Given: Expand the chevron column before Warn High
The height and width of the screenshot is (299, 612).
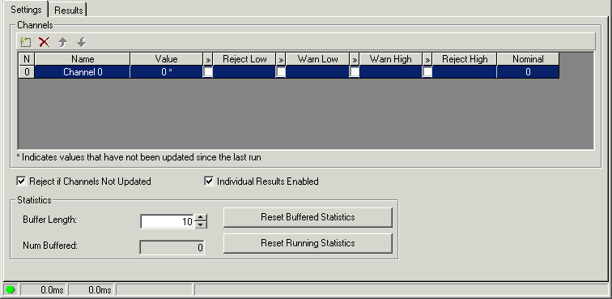Looking at the screenshot, I should (x=355, y=59).
